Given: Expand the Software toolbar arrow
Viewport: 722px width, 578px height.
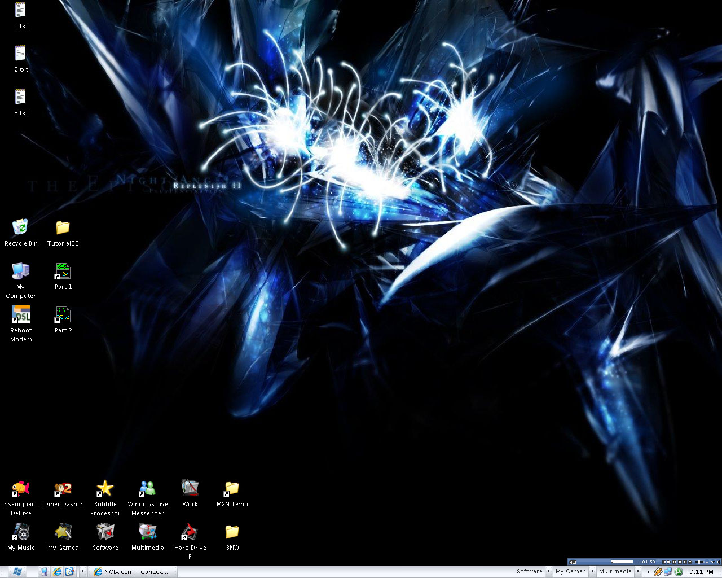Looking at the screenshot, I should 549,571.
